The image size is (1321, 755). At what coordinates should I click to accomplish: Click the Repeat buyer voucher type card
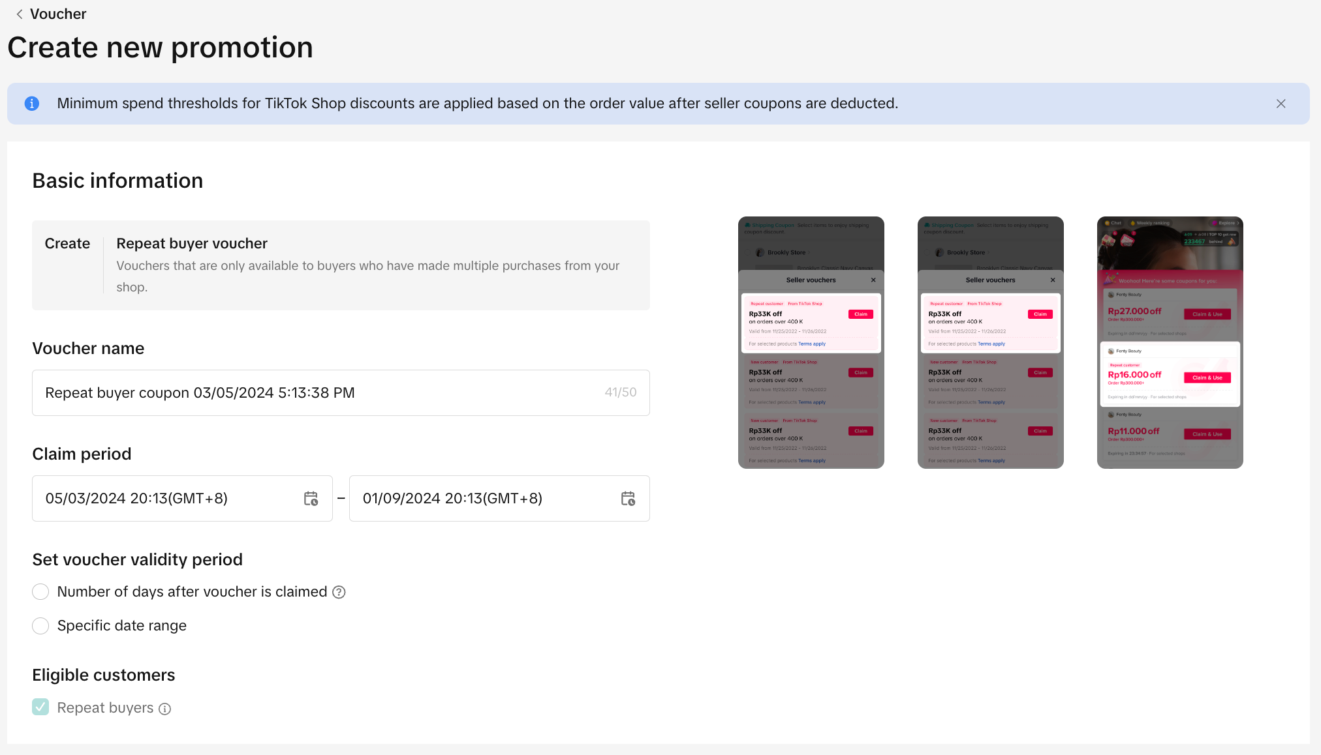click(x=341, y=265)
